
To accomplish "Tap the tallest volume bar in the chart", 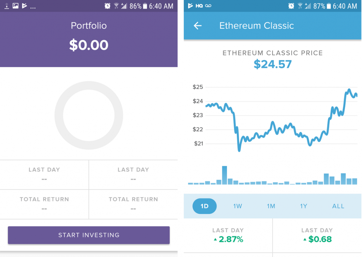I will pyautogui.click(x=224, y=175).
